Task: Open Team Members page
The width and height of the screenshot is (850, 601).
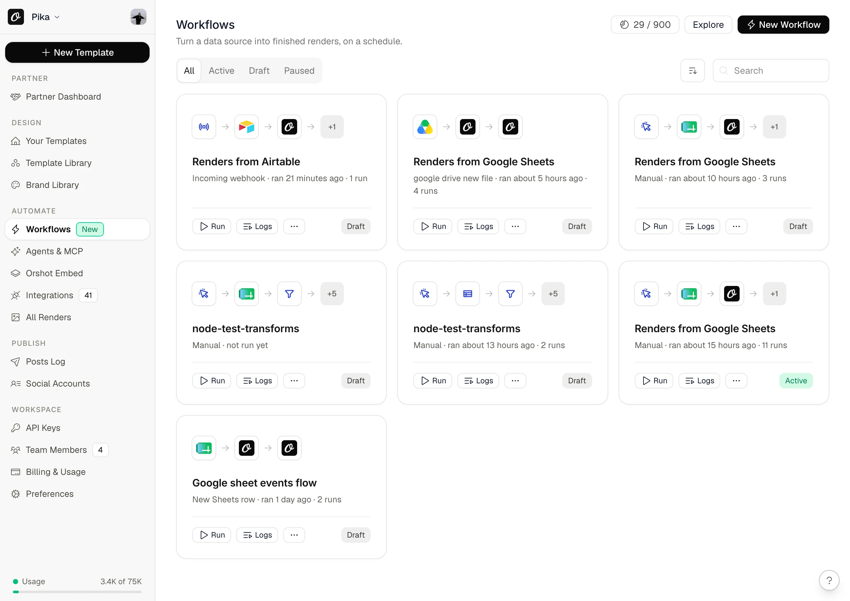Action: point(77,450)
